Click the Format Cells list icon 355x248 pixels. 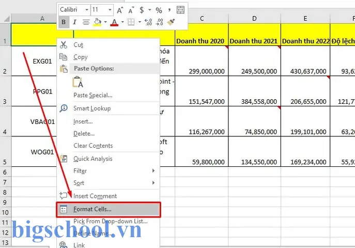pyautogui.click(x=64, y=209)
